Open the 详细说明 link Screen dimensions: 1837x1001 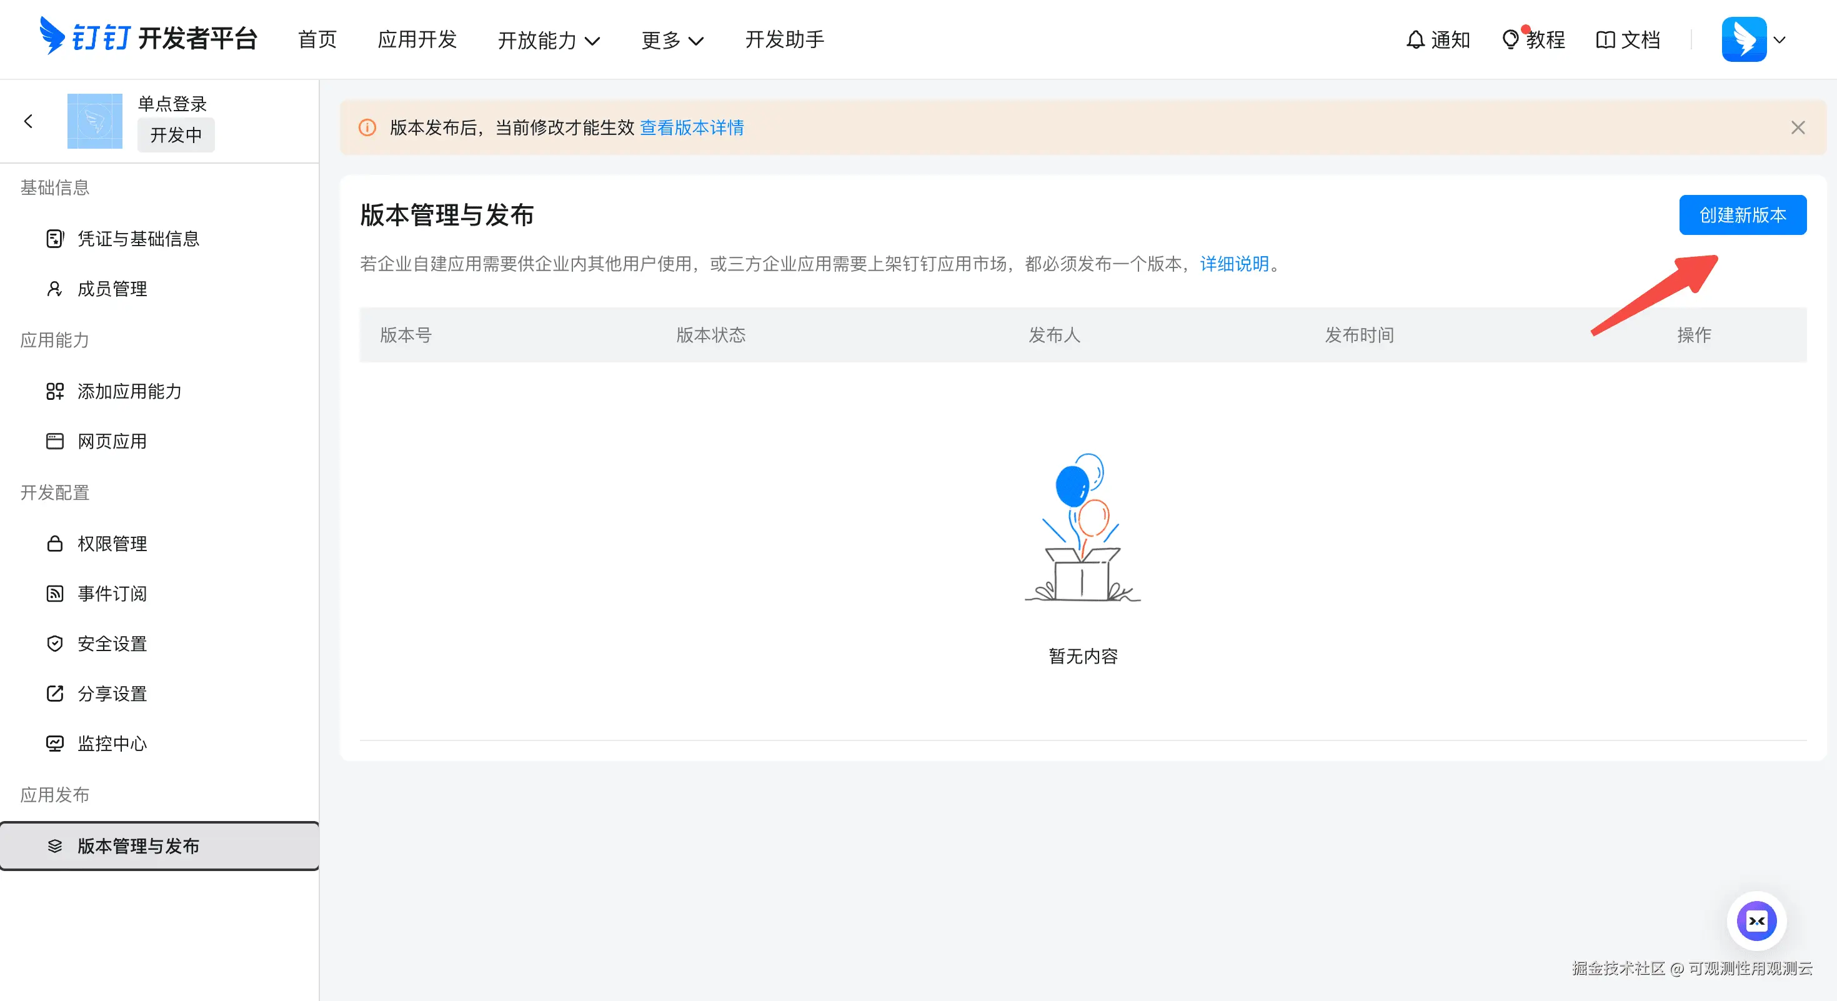1233,264
